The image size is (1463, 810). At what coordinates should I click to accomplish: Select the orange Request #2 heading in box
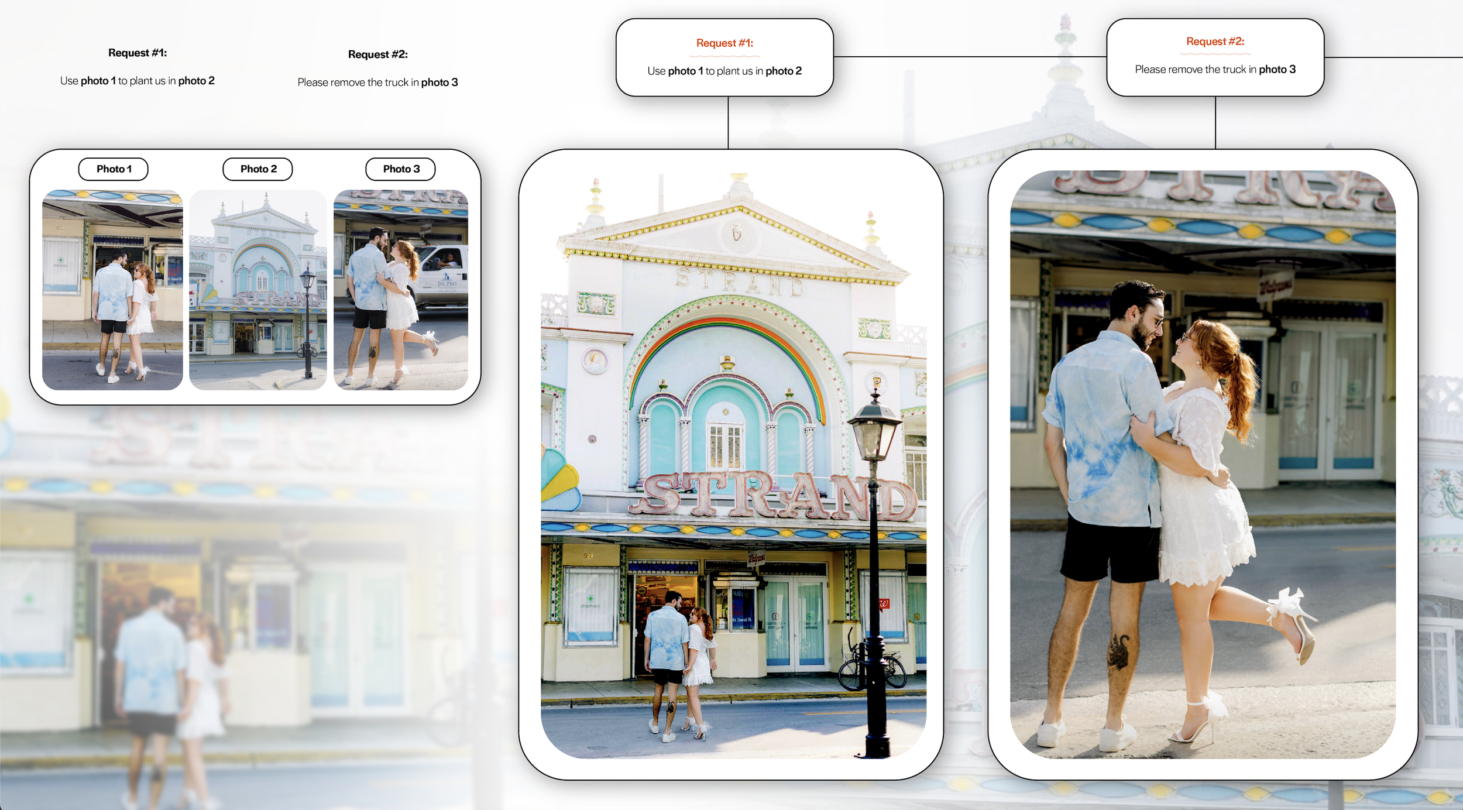(x=1215, y=42)
